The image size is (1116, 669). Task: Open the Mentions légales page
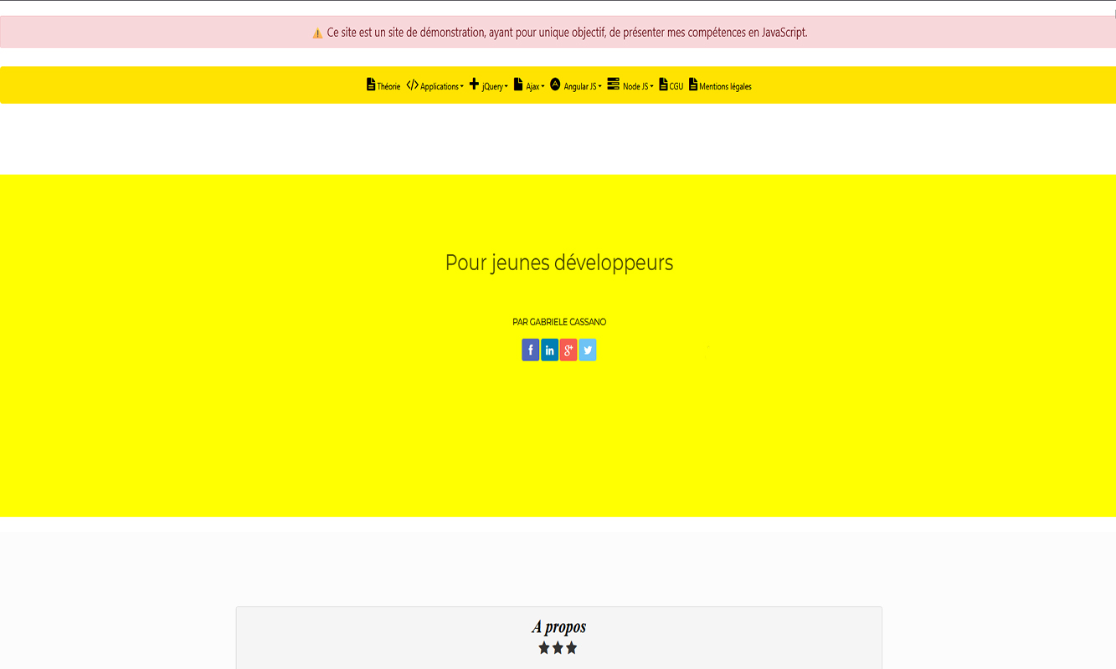pyautogui.click(x=725, y=86)
